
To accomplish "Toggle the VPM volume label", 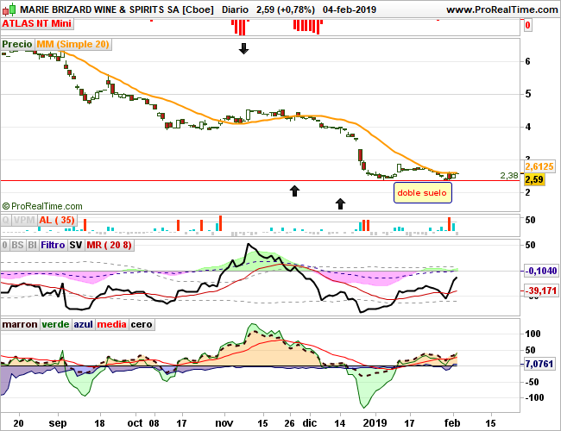I will pos(24,220).
